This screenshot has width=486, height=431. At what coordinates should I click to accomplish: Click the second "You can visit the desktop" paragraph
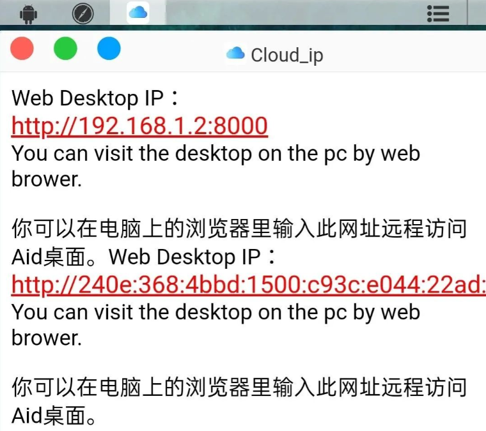[x=216, y=324]
